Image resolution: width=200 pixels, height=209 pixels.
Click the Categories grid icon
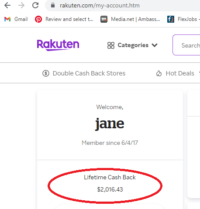pos(111,45)
